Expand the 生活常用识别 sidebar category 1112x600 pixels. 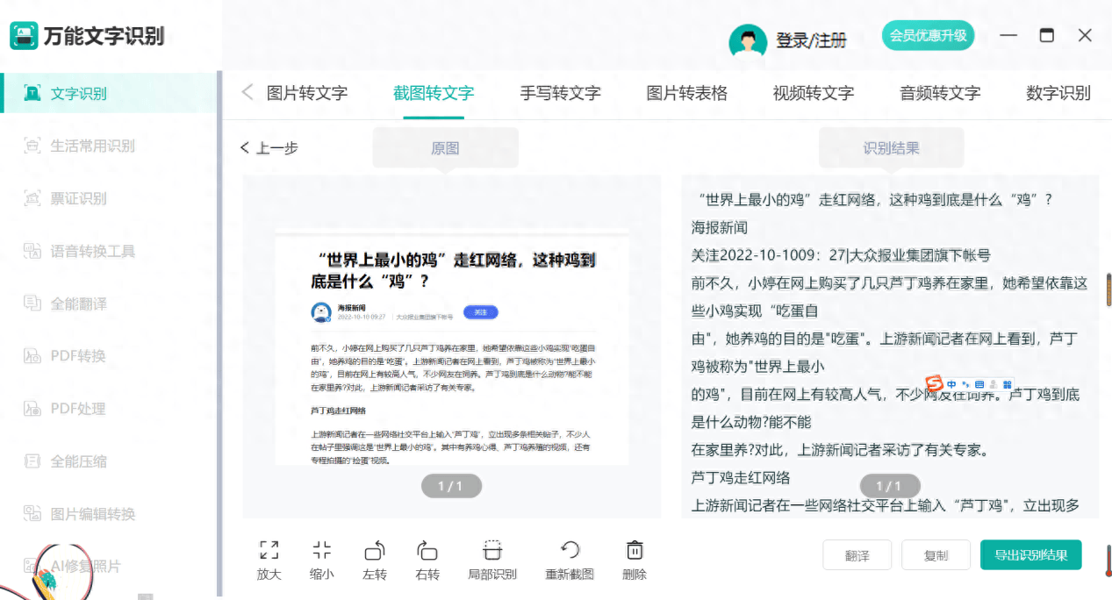(x=92, y=146)
